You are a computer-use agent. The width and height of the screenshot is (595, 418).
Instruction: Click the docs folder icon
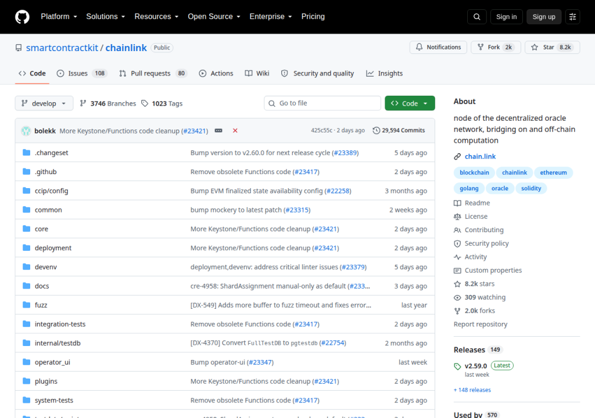[x=26, y=286]
